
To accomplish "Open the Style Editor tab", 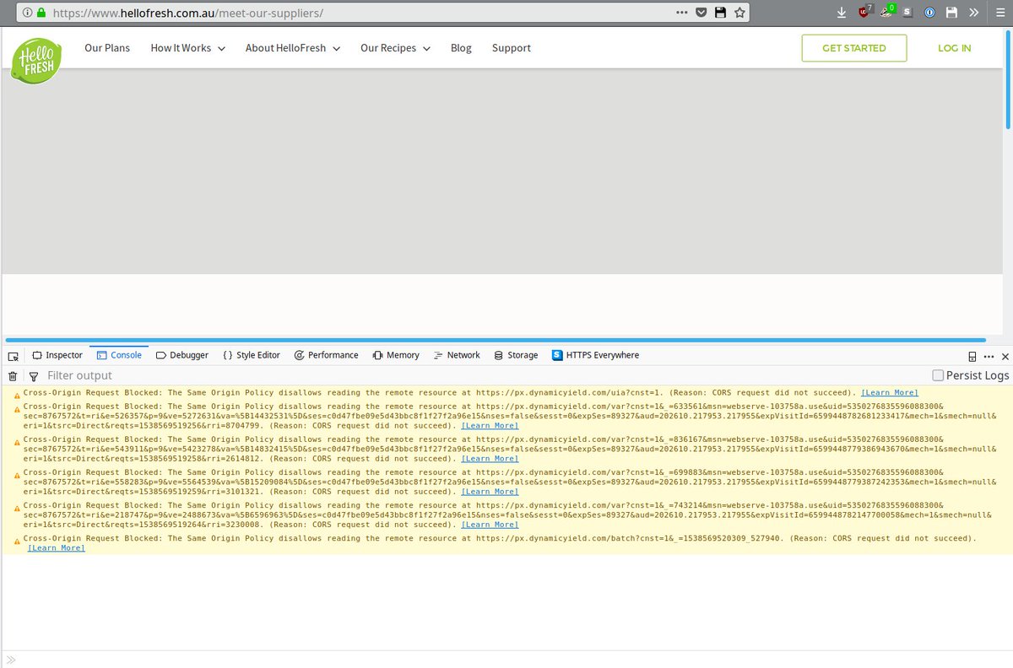I will click(x=252, y=355).
